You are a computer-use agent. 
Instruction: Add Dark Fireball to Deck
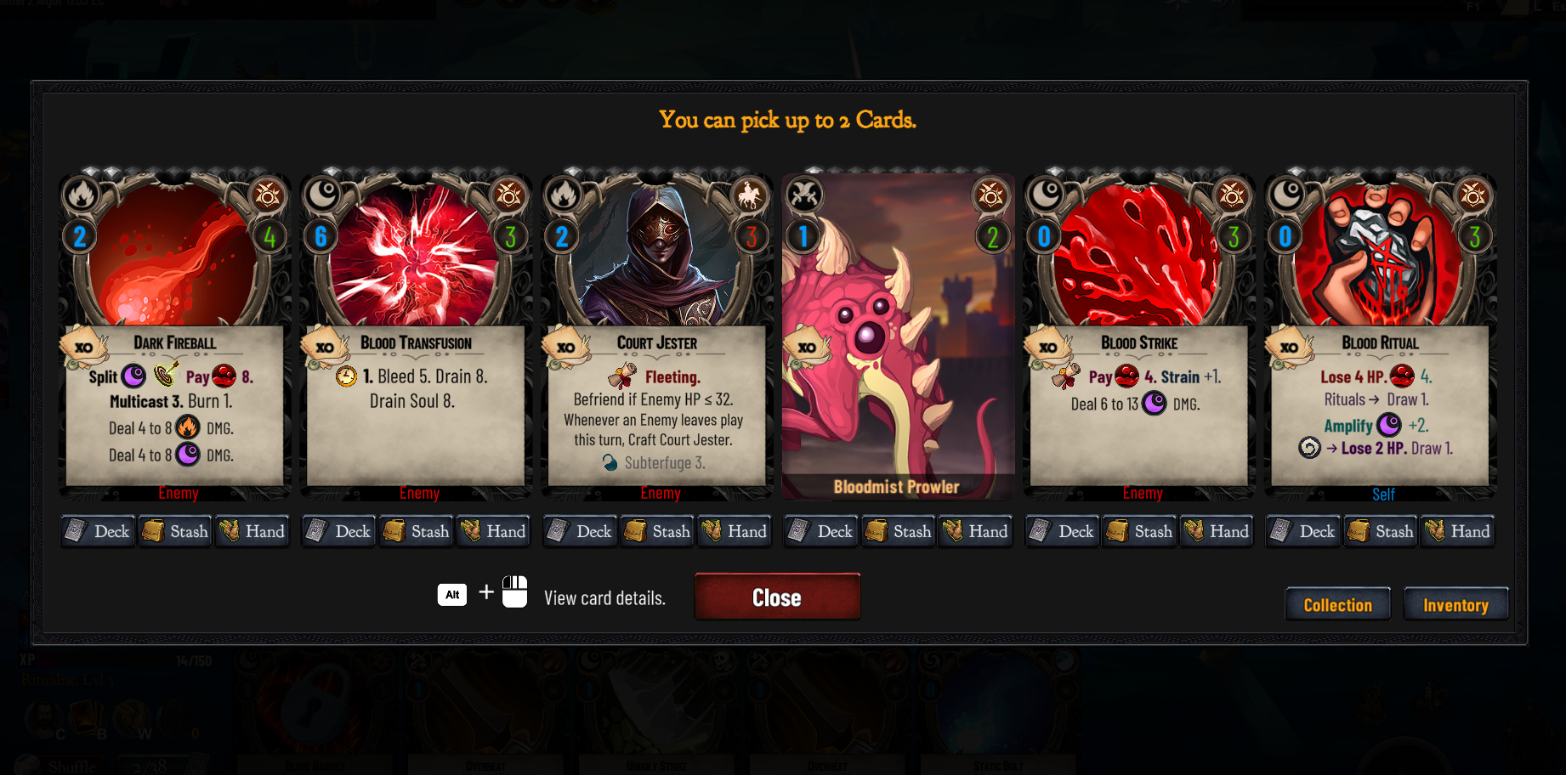(x=98, y=531)
